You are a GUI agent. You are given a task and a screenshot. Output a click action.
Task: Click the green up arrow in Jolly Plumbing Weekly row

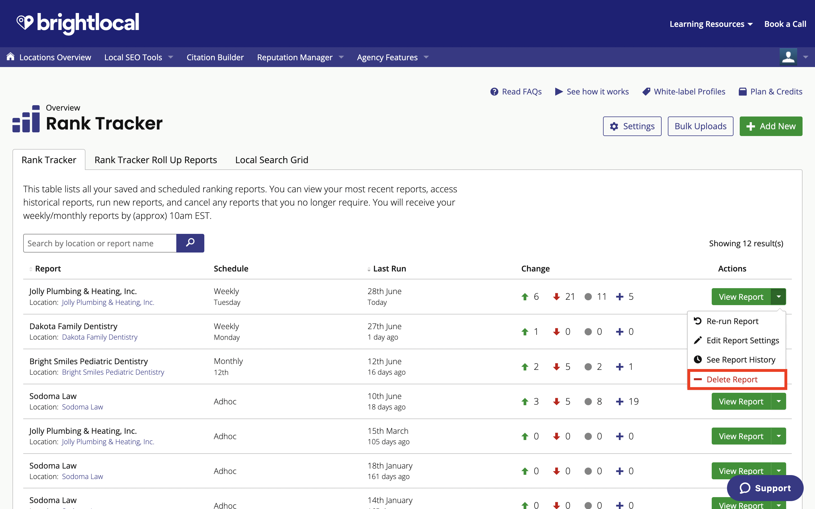point(525,297)
